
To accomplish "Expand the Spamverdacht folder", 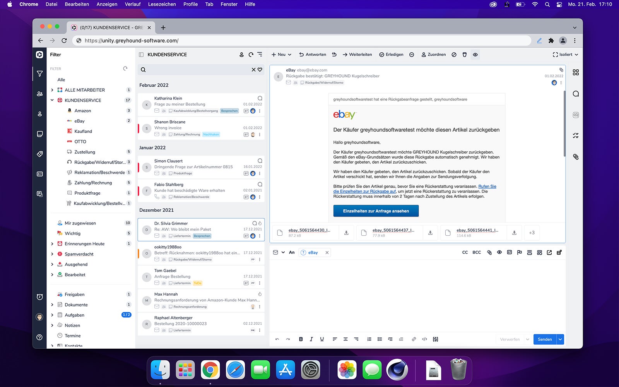I will [x=52, y=254].
